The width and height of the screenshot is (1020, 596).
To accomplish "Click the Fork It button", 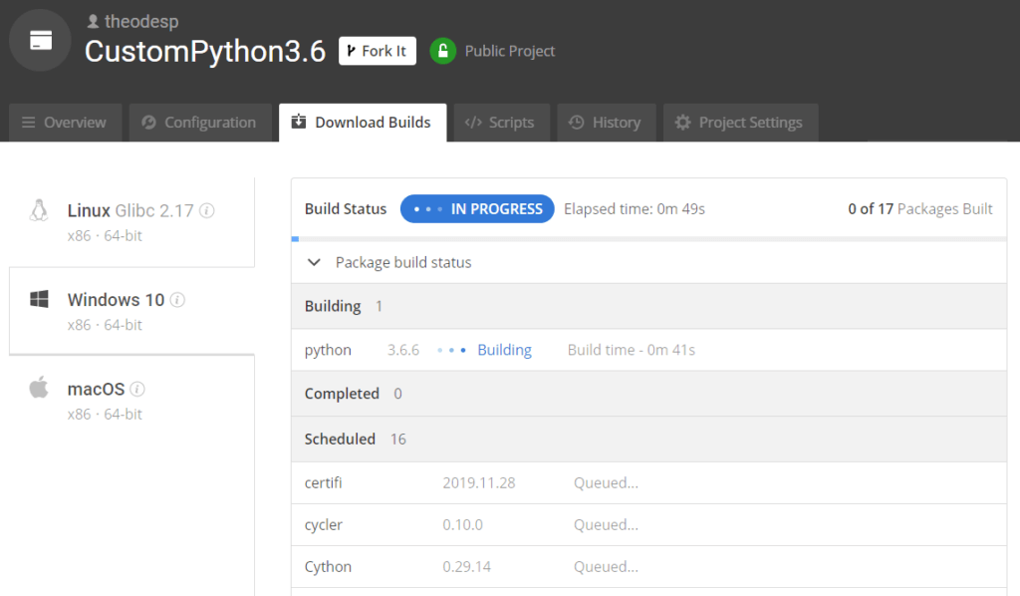I will [377, 50].
